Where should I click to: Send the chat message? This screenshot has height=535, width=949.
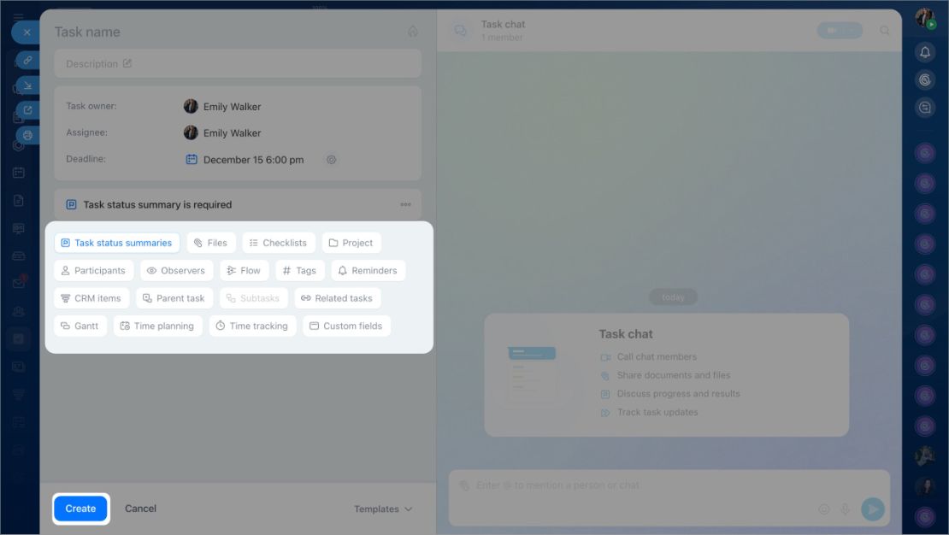click(x=873, y=509)
